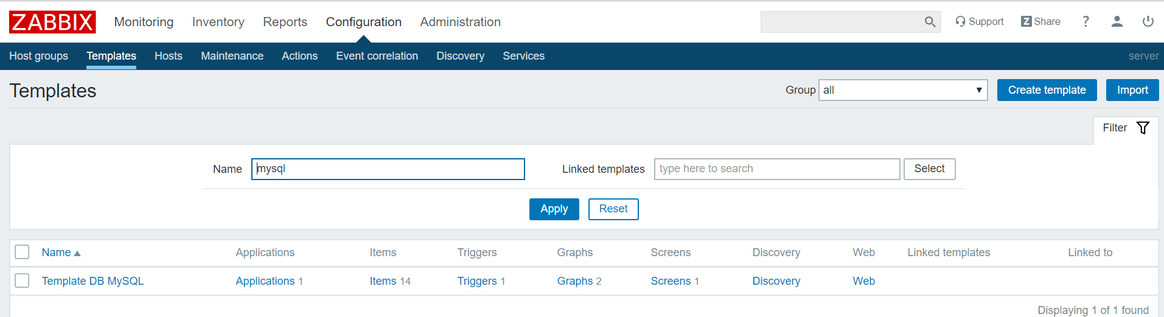Screen dimensions: 1164x317
Task: Go to Event correlation tab
Action: (x=377, y=56)
